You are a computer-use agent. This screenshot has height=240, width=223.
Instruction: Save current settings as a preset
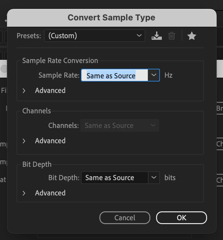(x=156, y=36)
